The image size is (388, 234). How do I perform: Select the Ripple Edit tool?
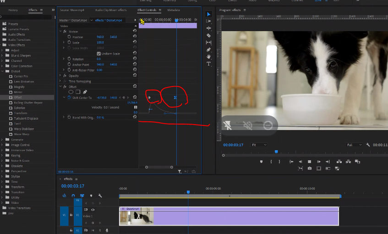pos(208,28)
